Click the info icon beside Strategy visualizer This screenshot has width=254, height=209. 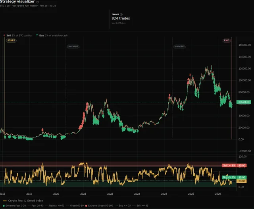point(38,2)
